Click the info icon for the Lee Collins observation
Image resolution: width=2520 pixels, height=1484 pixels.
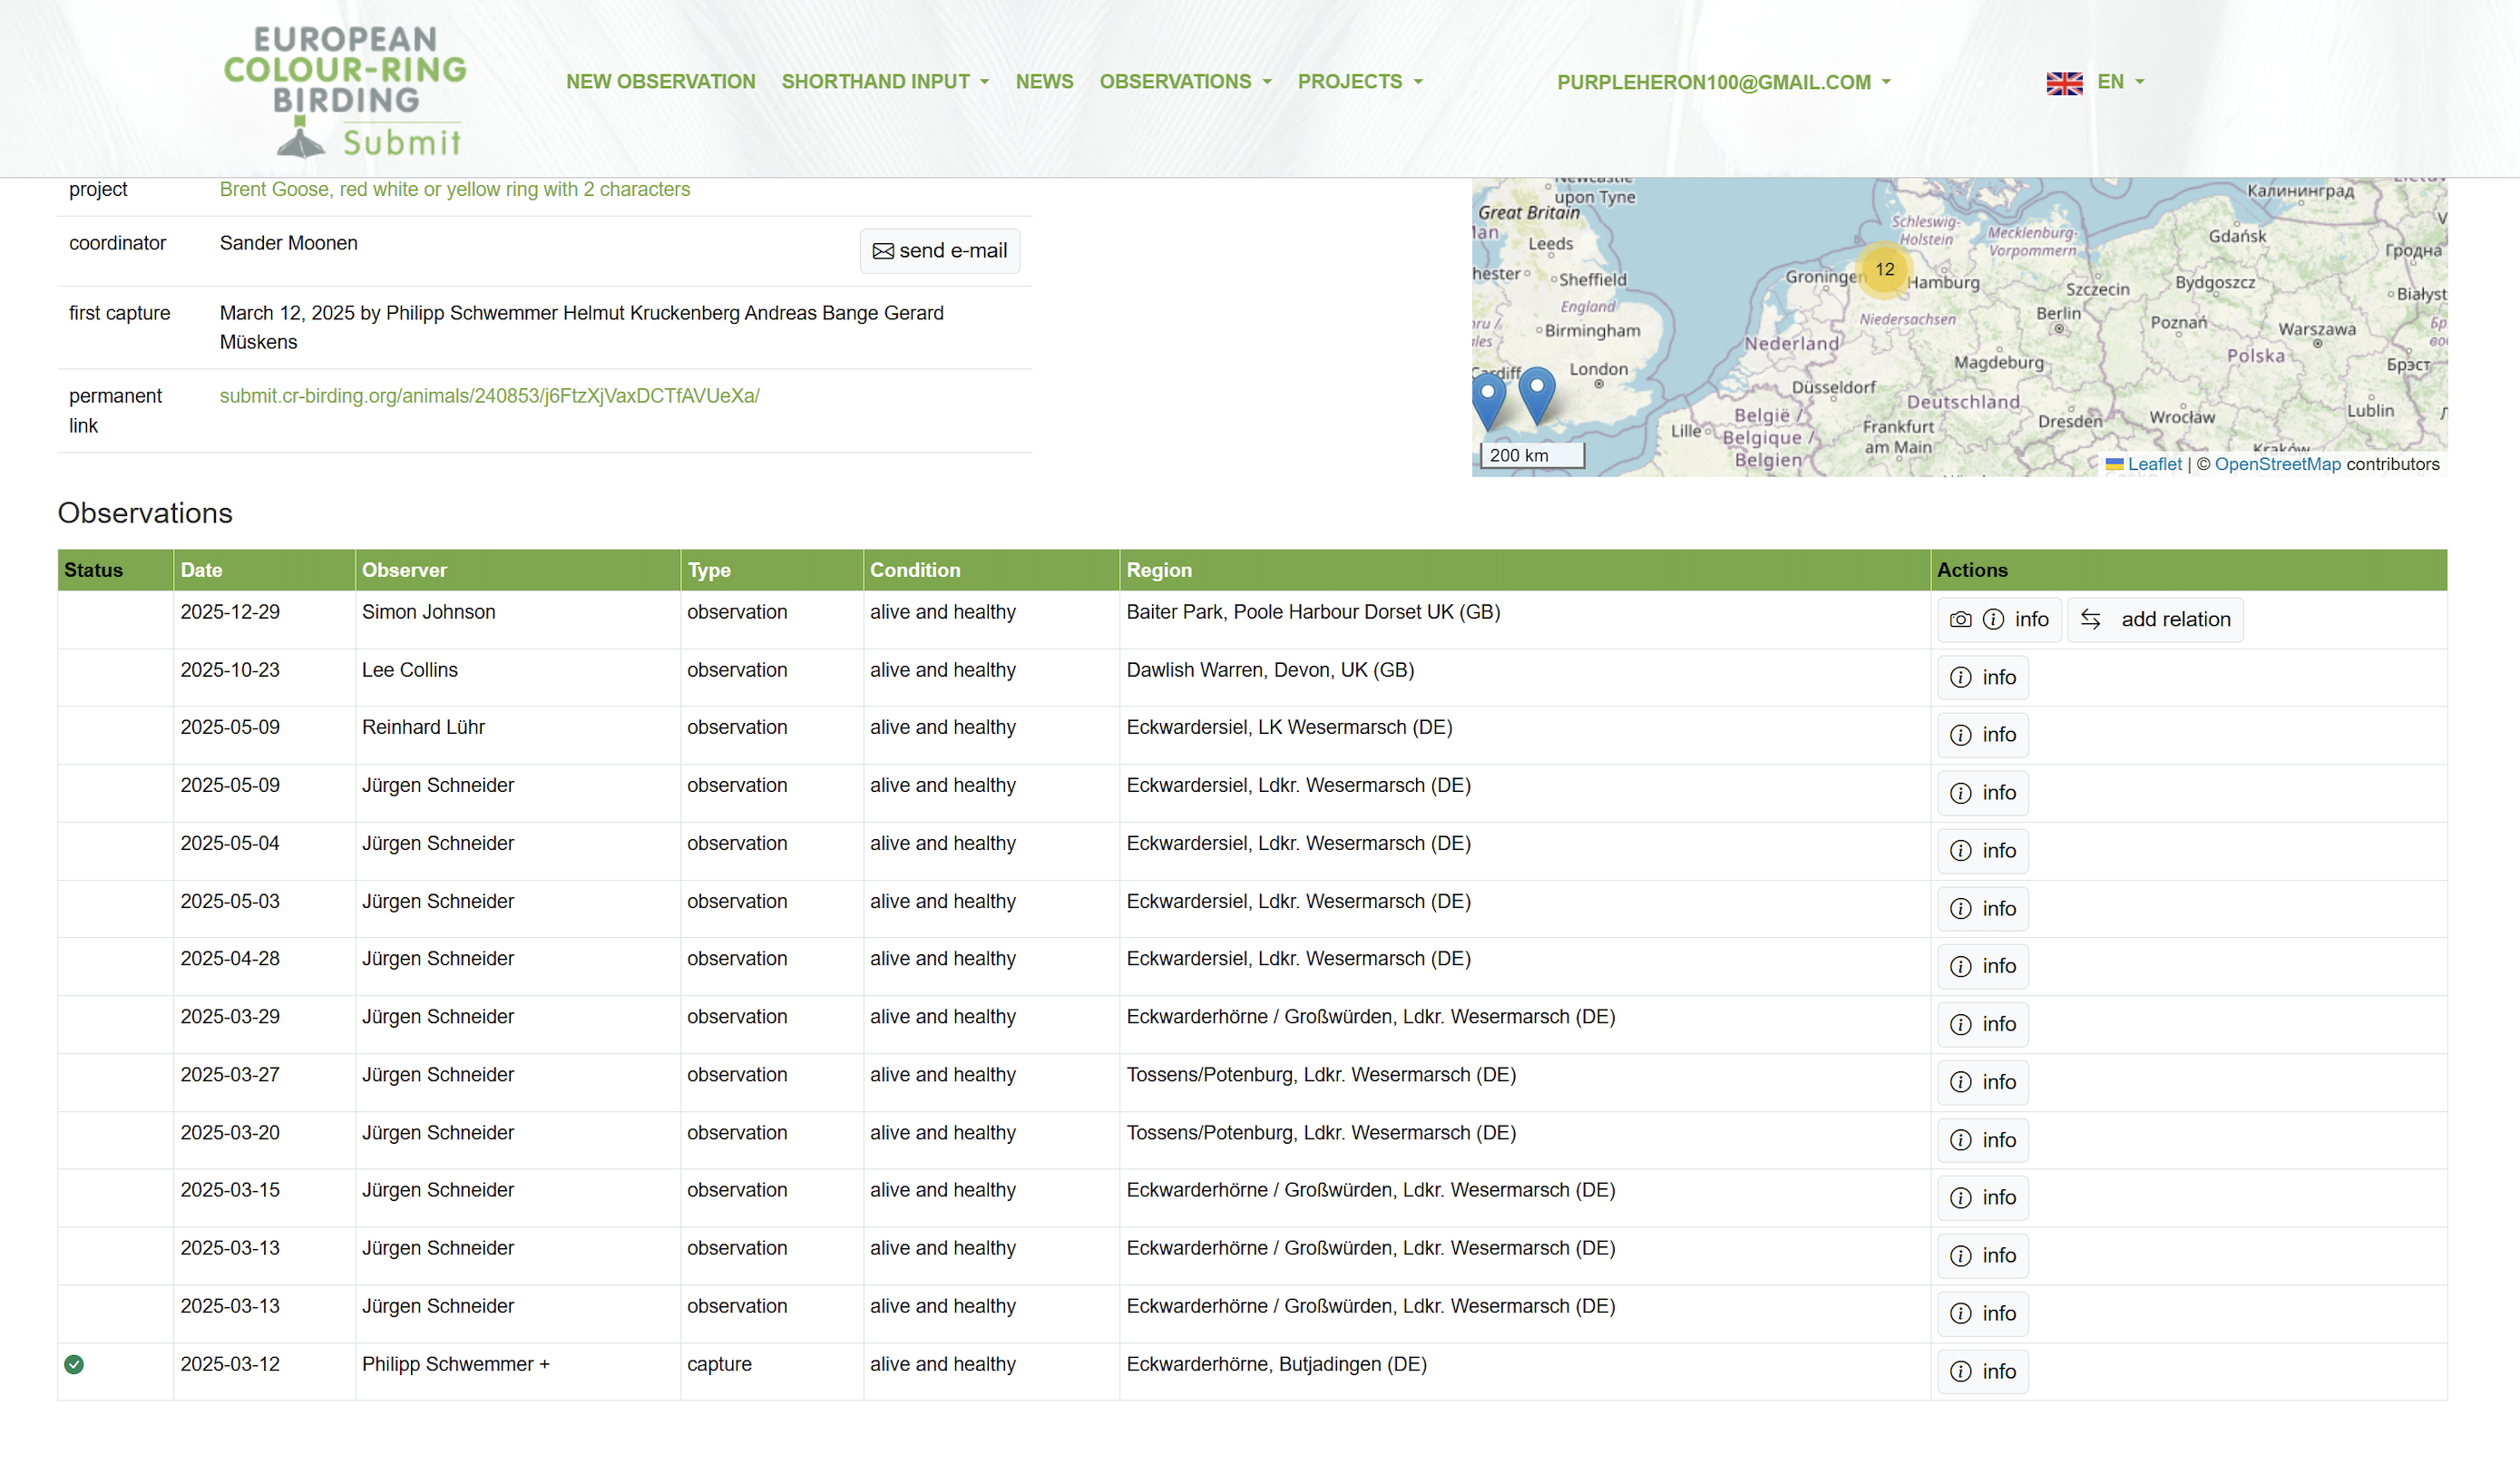pyautogui.click(x=1960, y=678)
